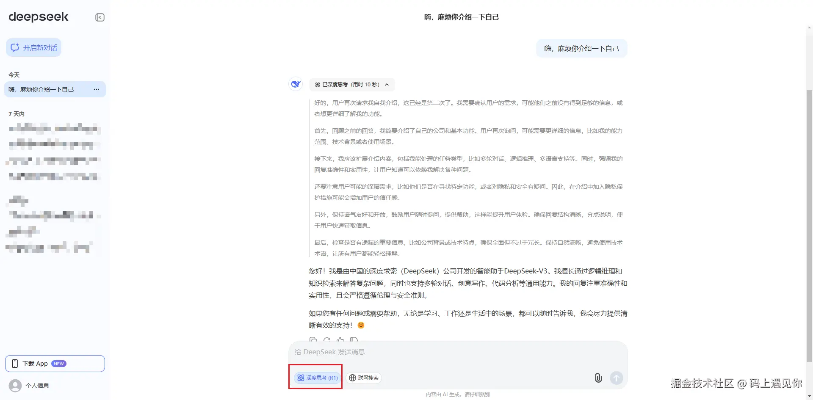Collapse the 已深度思考（用时 10 秒）section
The width and height of the screenshot is (813, 400).
(x=352, y=85)
